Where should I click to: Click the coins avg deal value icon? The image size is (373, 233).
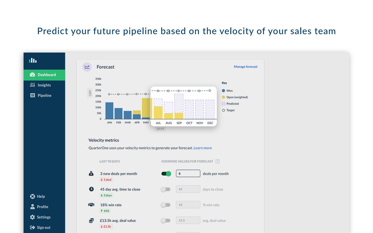point(91,221)
